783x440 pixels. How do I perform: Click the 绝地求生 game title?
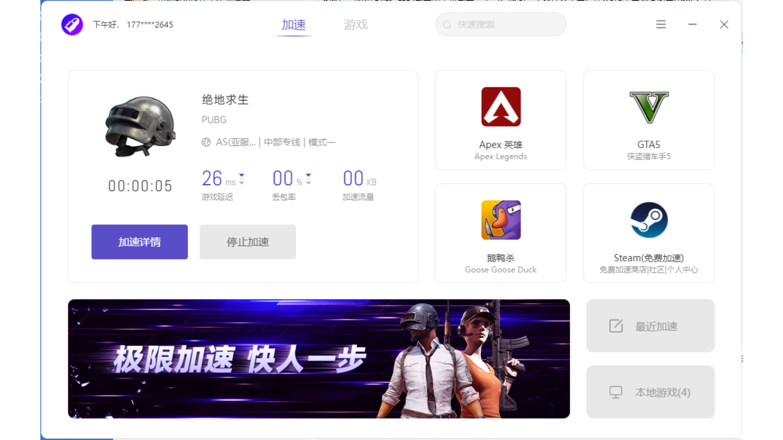pyautogui.click(x=225, y=100)
